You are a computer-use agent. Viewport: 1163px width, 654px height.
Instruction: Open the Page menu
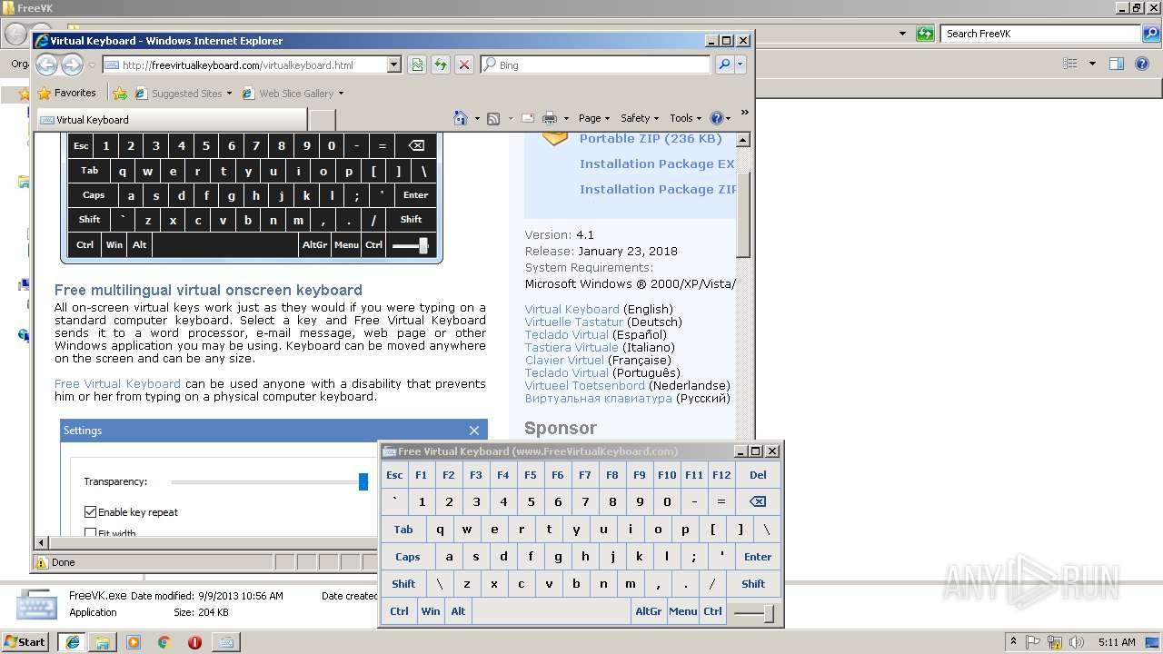(593, 118)
